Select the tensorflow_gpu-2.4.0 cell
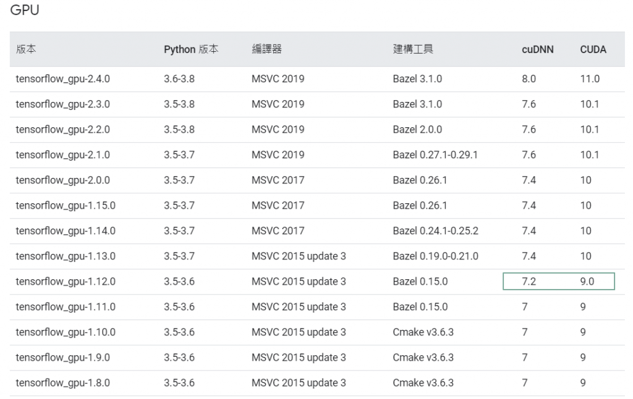633x399 pixels. tap(62, 79)
